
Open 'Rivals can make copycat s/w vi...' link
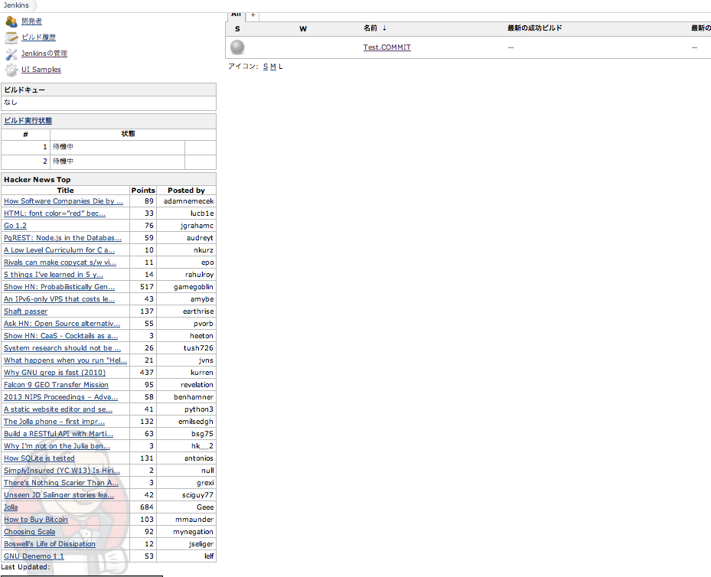point(60,262)
